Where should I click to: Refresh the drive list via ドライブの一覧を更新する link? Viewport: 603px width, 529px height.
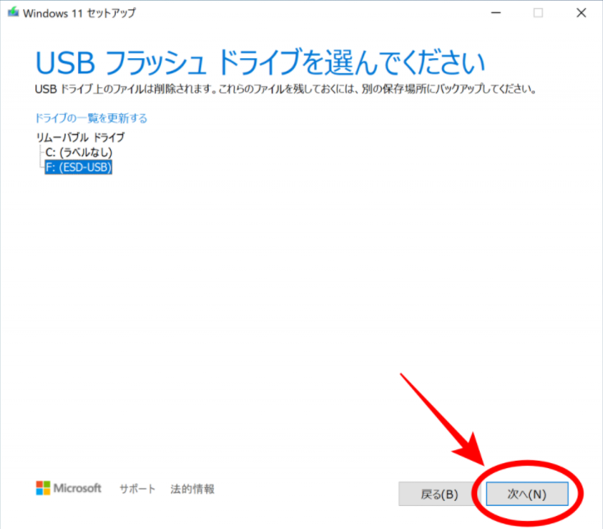91,118
